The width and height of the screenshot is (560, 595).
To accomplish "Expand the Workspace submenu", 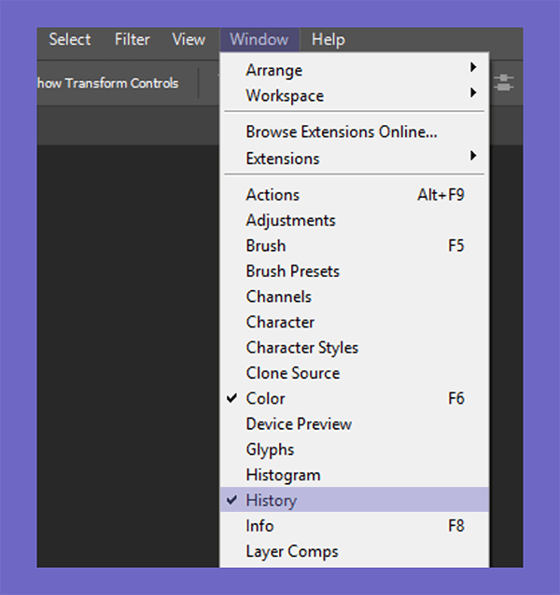I will tap(285, 95).
